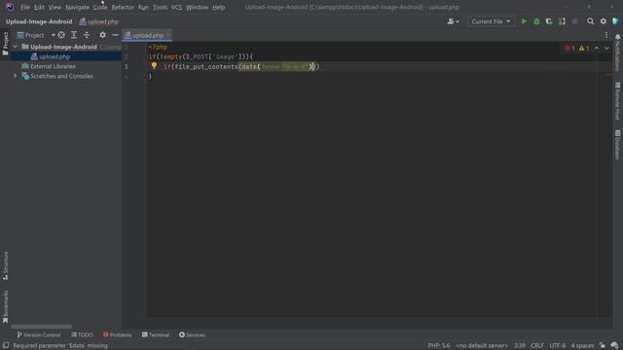Click the profiler run icon in toolbar

(562, 21)
